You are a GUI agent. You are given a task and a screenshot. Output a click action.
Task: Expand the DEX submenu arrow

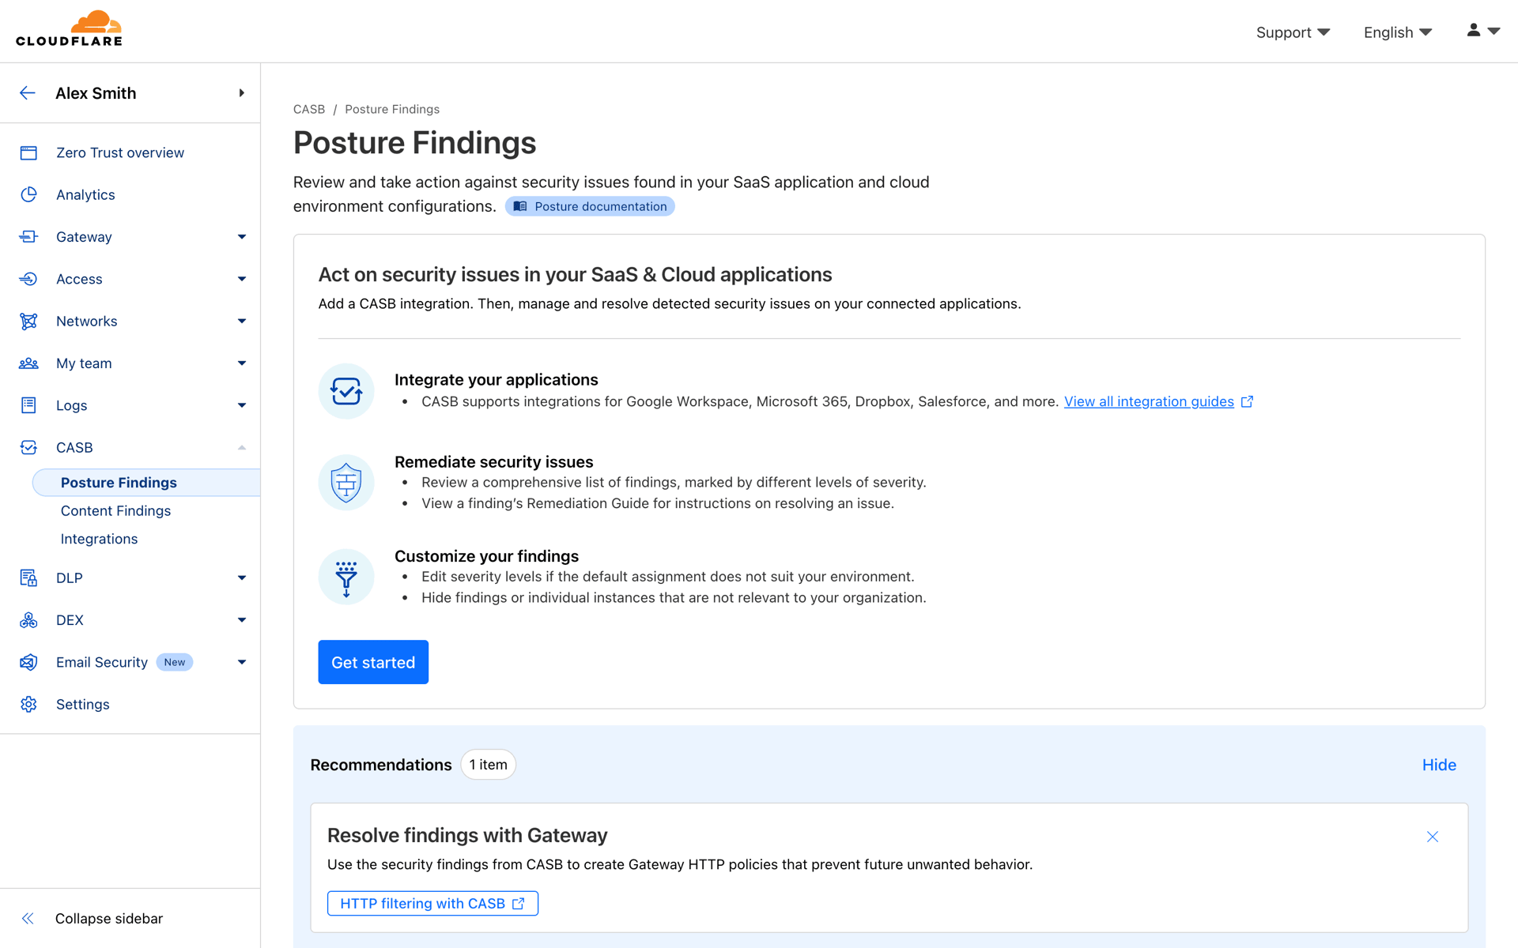pyautogui.click(x=242, y=620)
